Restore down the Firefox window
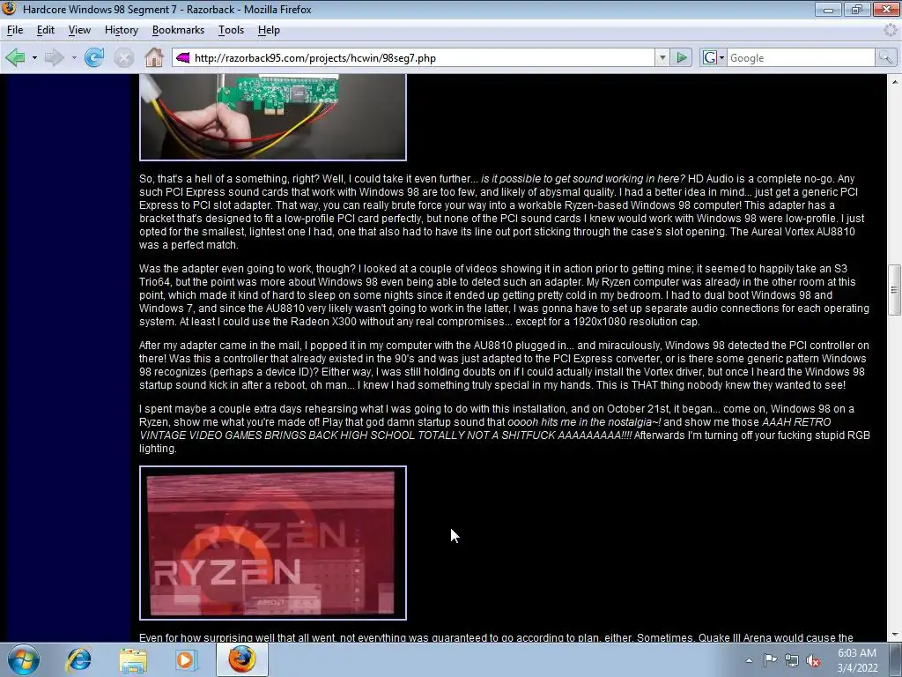 857,9
